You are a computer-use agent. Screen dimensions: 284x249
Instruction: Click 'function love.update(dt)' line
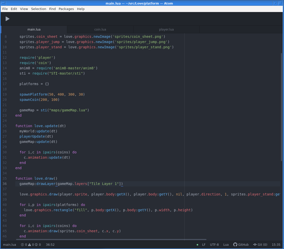[x=41, y=126]
